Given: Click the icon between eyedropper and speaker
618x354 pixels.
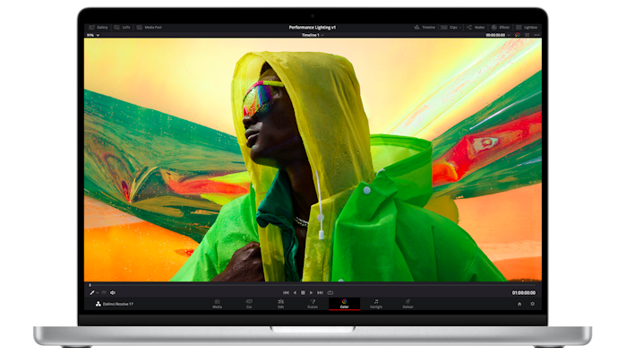Looking at the screenshot, I should point(104,292).
